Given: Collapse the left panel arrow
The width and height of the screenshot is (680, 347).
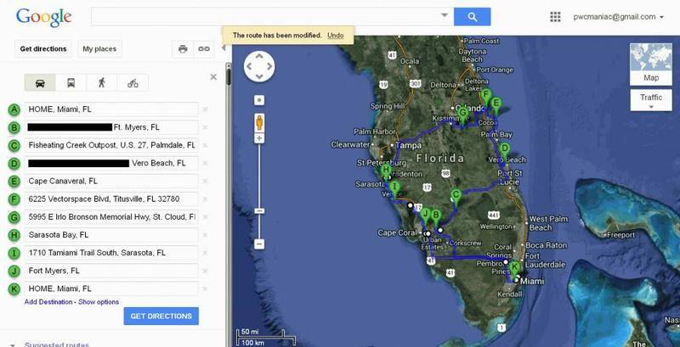Looking at the screenshot, I should [x=224, y=48].
